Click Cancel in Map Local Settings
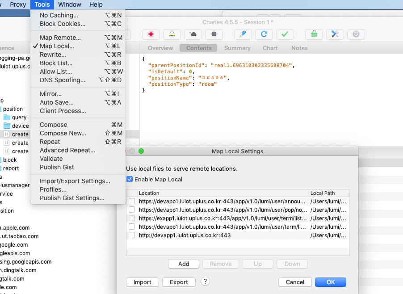This screenshot has width=403, height=294. 295,282
